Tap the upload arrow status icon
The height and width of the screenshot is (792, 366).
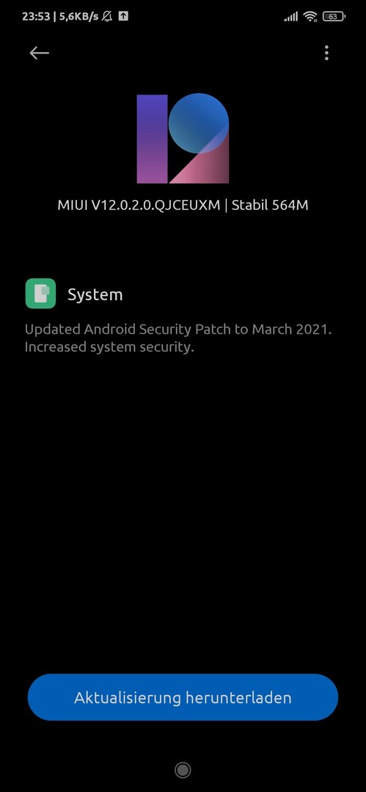click(x=122, y=16)
